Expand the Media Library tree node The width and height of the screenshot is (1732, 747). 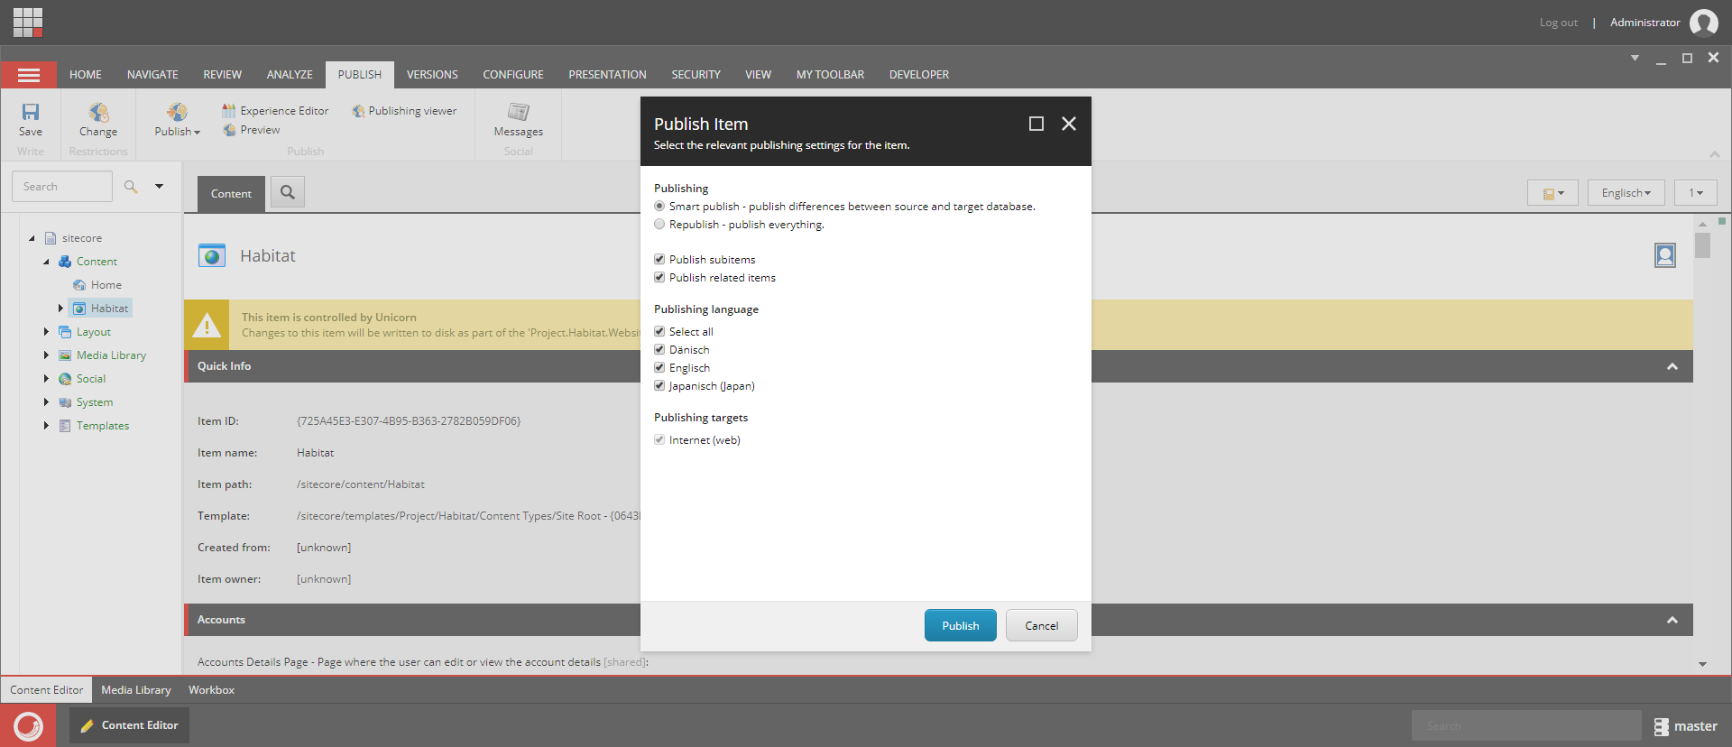[46, 355]
